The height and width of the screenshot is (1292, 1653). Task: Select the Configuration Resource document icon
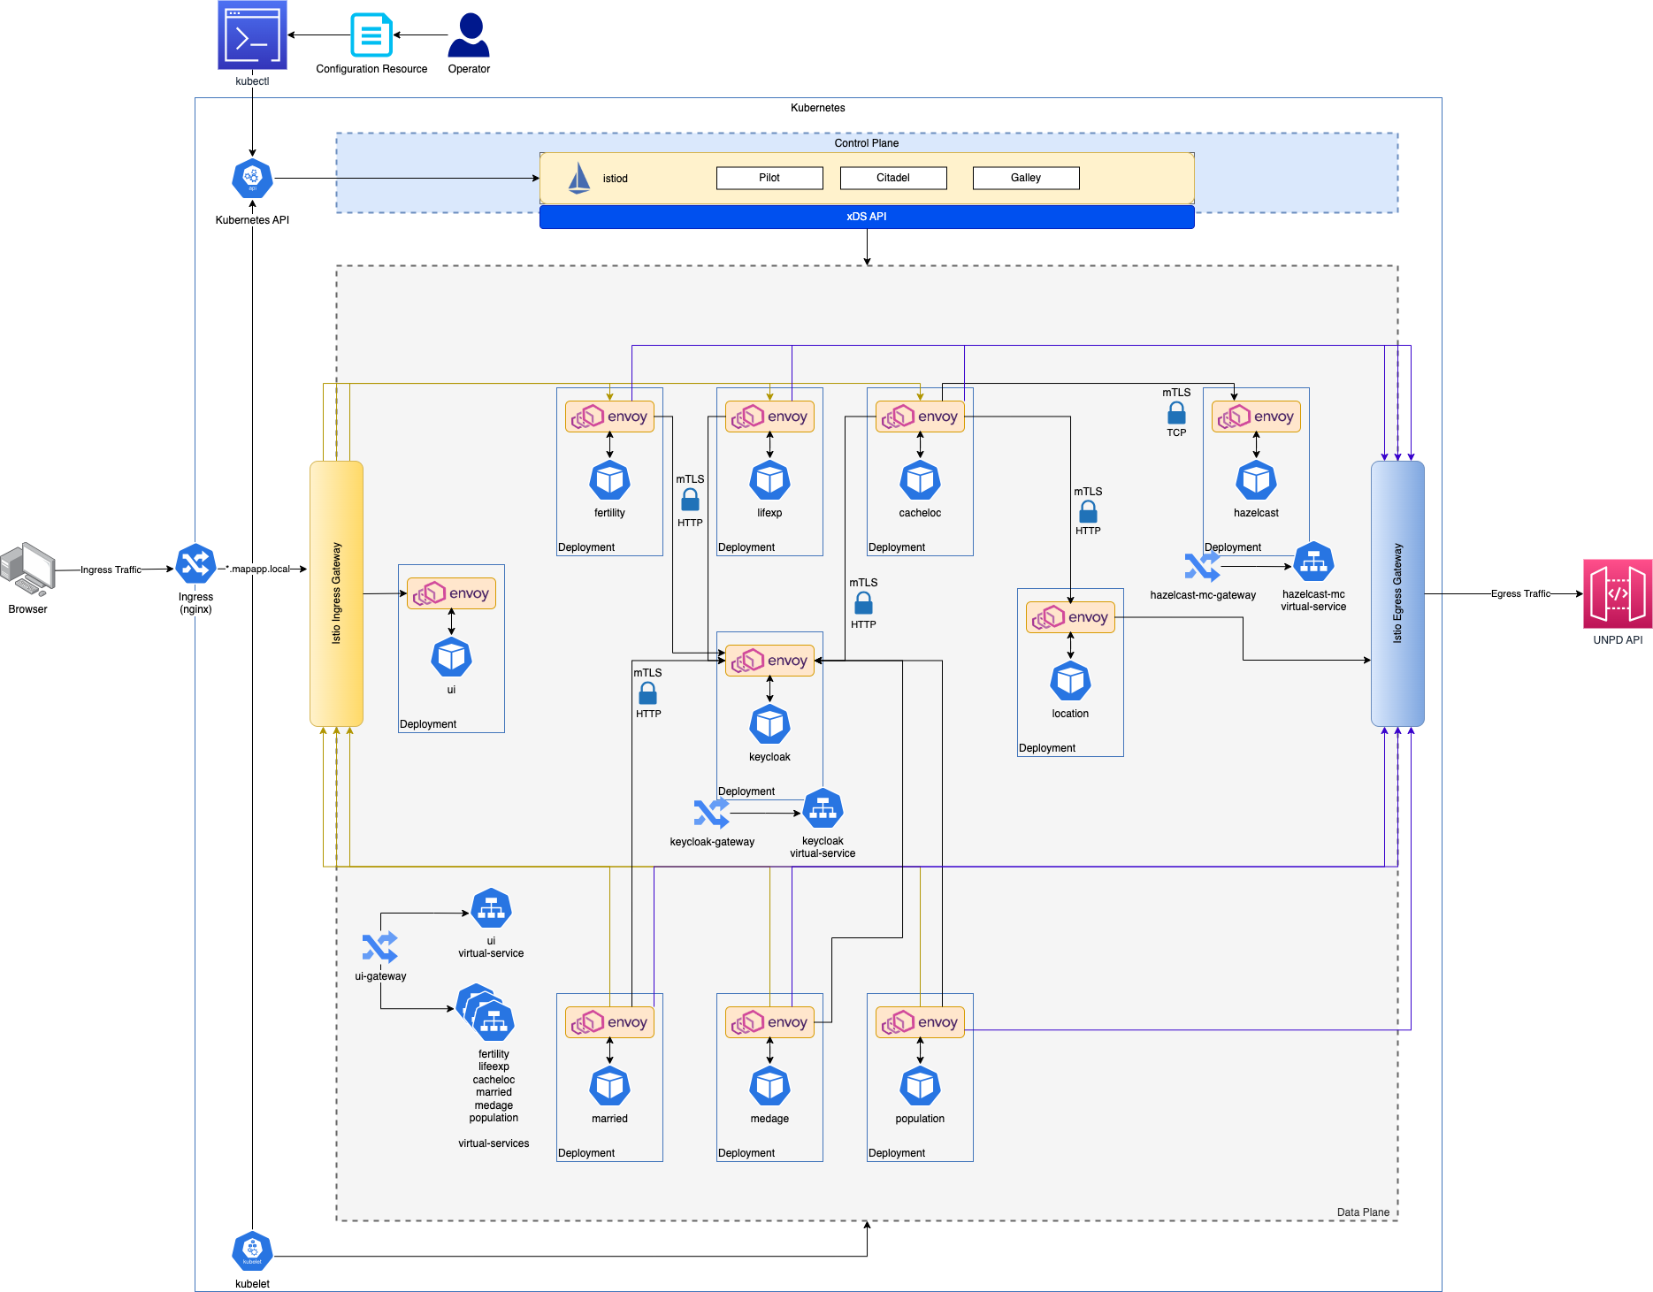371,34
